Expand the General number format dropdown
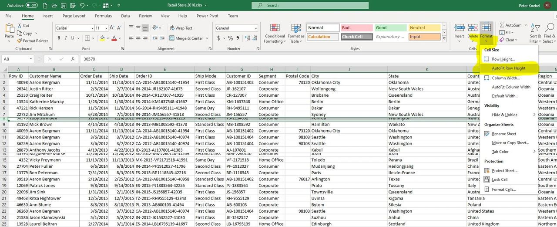The width and height of the screenshot is (557, 227). [x=255, y=28]
